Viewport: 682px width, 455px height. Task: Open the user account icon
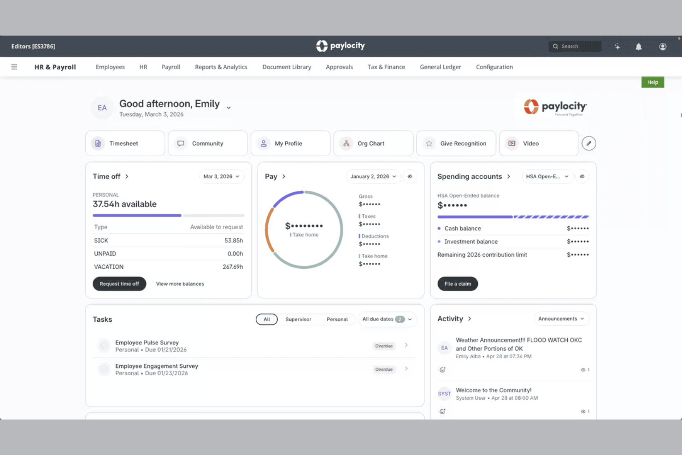(663, 47)
